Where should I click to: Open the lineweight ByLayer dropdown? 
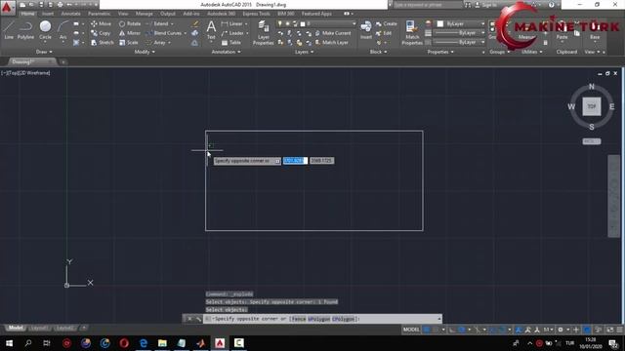[x=459, y=33]
